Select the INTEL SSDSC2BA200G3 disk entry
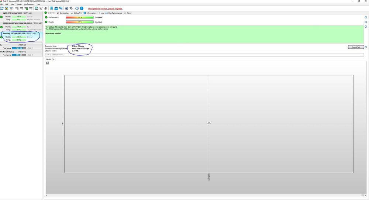The width and height of the screenshot is (369, 200). point(21,17)
